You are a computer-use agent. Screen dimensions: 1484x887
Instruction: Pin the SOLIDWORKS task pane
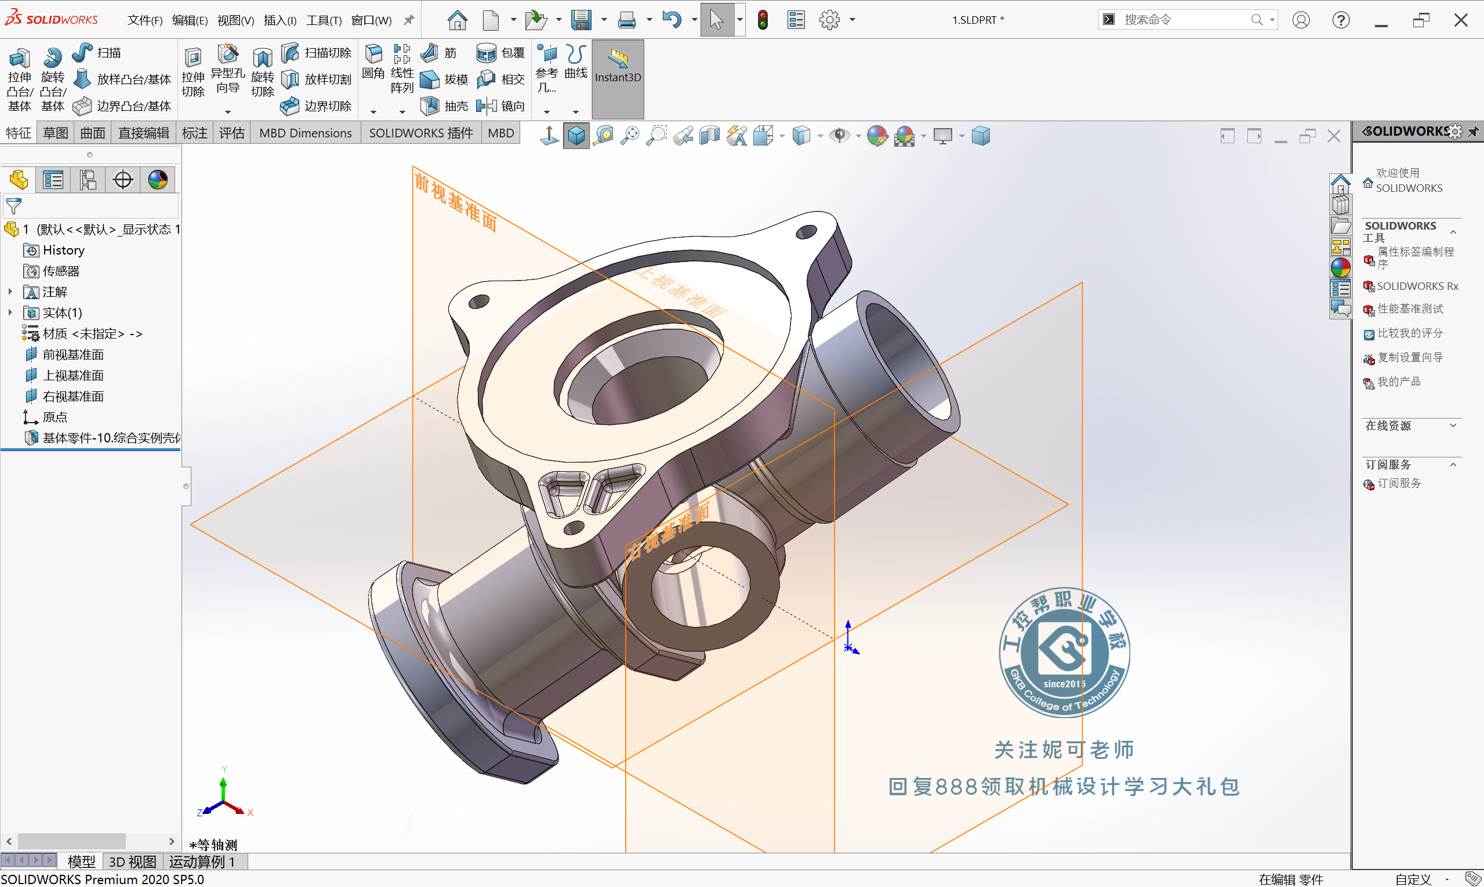point(1473,131)
